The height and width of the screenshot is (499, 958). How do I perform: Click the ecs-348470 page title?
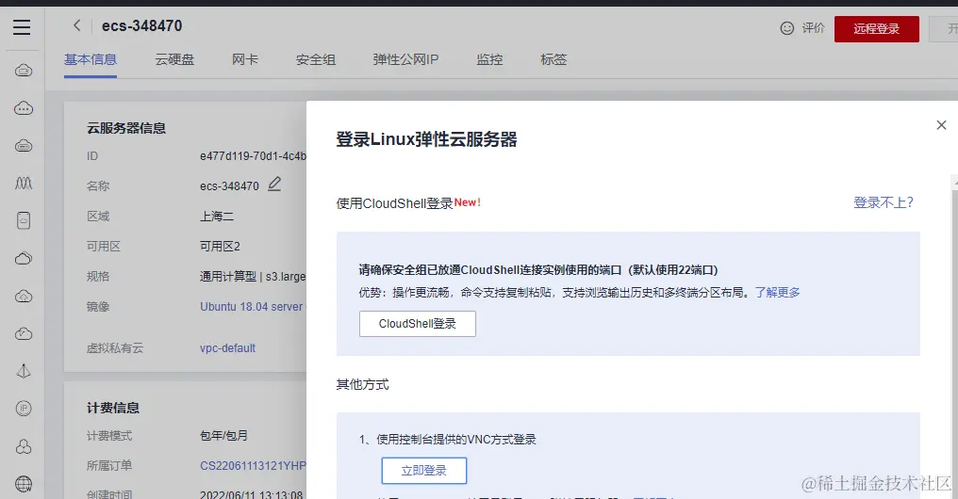point(141,25)
